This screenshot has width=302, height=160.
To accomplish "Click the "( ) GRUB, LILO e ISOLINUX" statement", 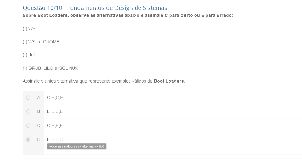I will 50,68.
